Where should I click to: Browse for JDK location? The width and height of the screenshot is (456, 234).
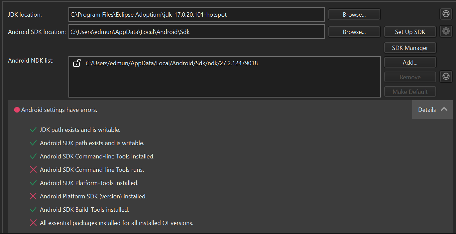point(354,14)
